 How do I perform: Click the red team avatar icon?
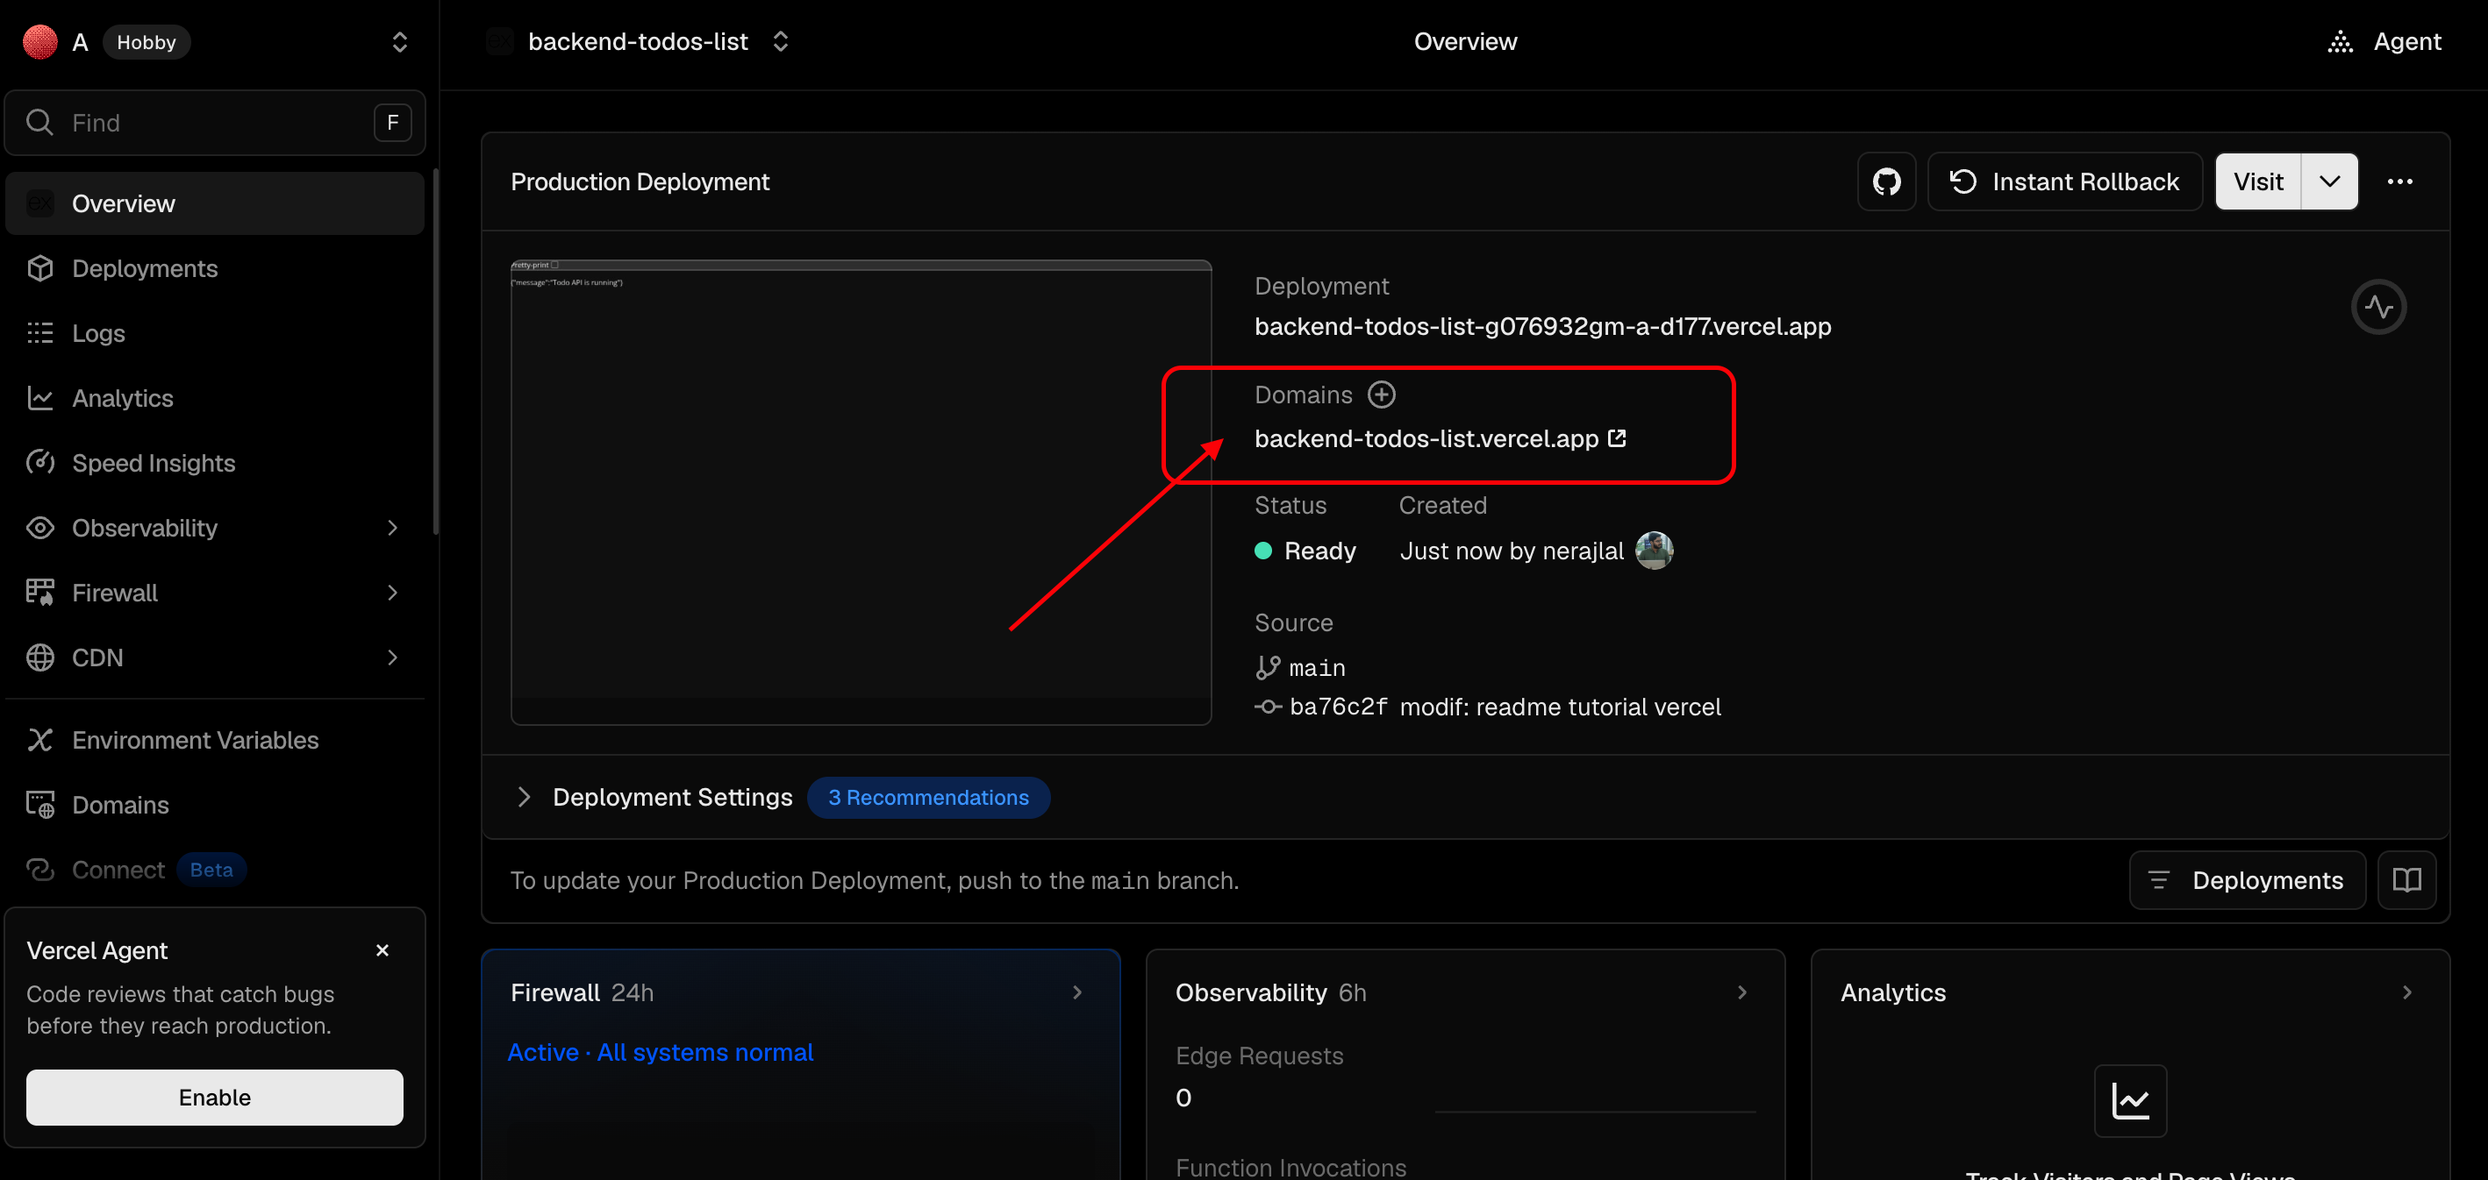pos(39,41)
